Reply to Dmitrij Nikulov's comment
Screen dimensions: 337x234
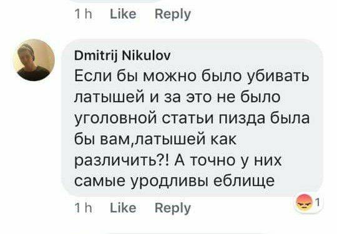pos(173,208)
